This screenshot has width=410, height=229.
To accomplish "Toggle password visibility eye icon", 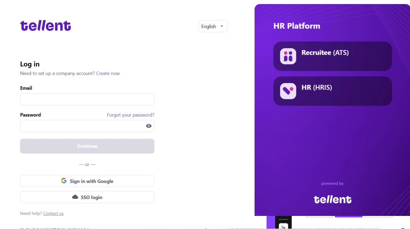I will 148,126.
